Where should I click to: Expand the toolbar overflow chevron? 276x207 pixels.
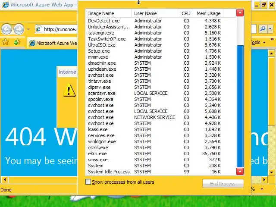272,39
